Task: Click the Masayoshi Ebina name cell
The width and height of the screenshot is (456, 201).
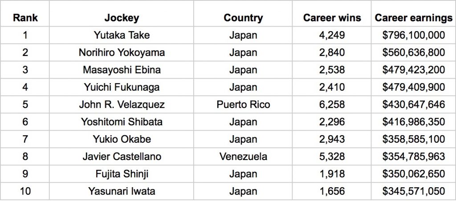Action: 122,70
